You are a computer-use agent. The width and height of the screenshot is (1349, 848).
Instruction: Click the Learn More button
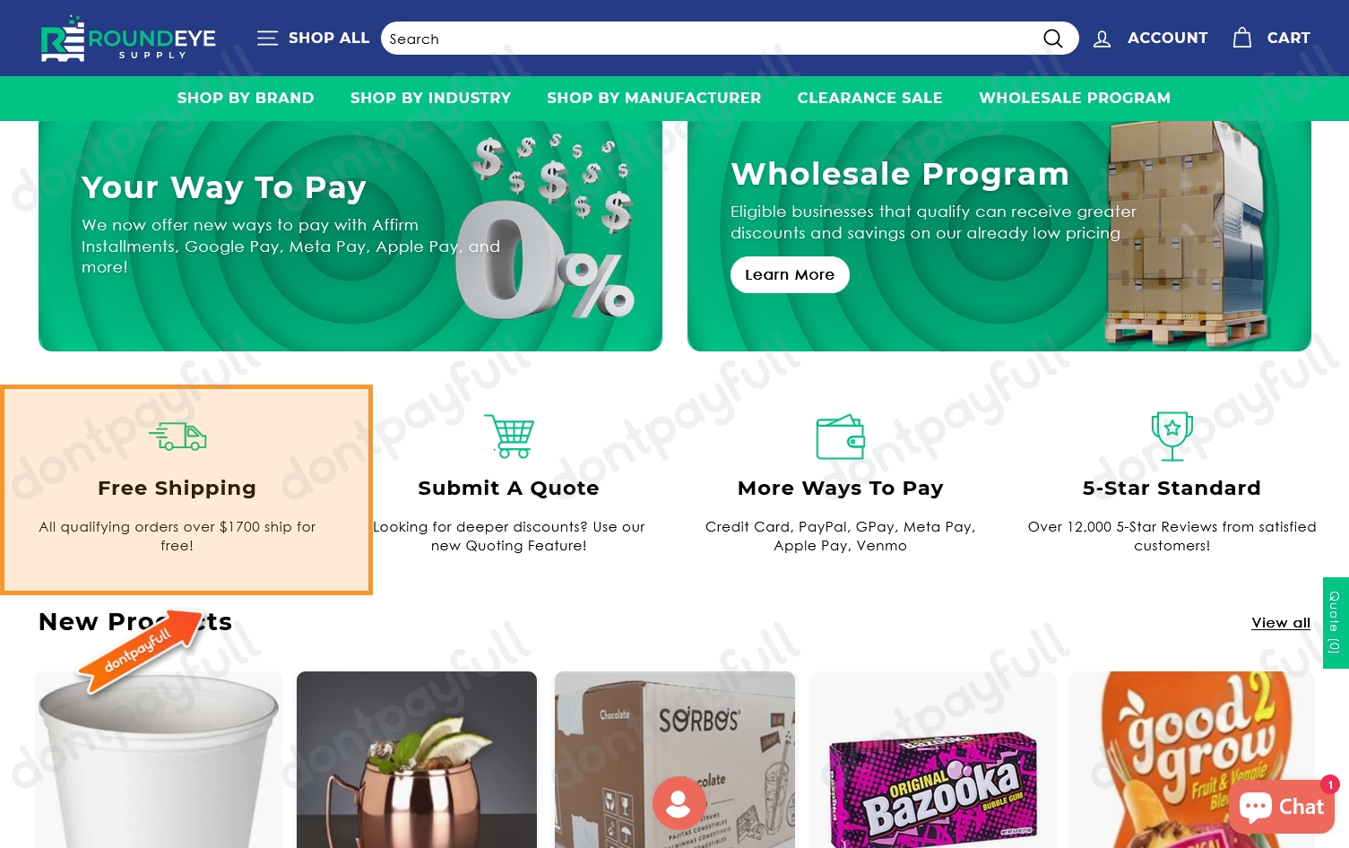(x=790, y=274)
